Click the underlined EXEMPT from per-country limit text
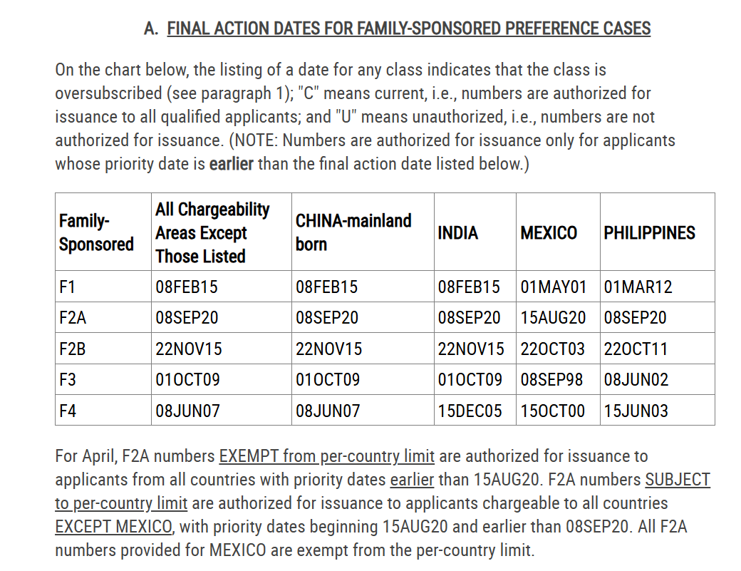Screen dimensions: 741x571 (326, 456)
